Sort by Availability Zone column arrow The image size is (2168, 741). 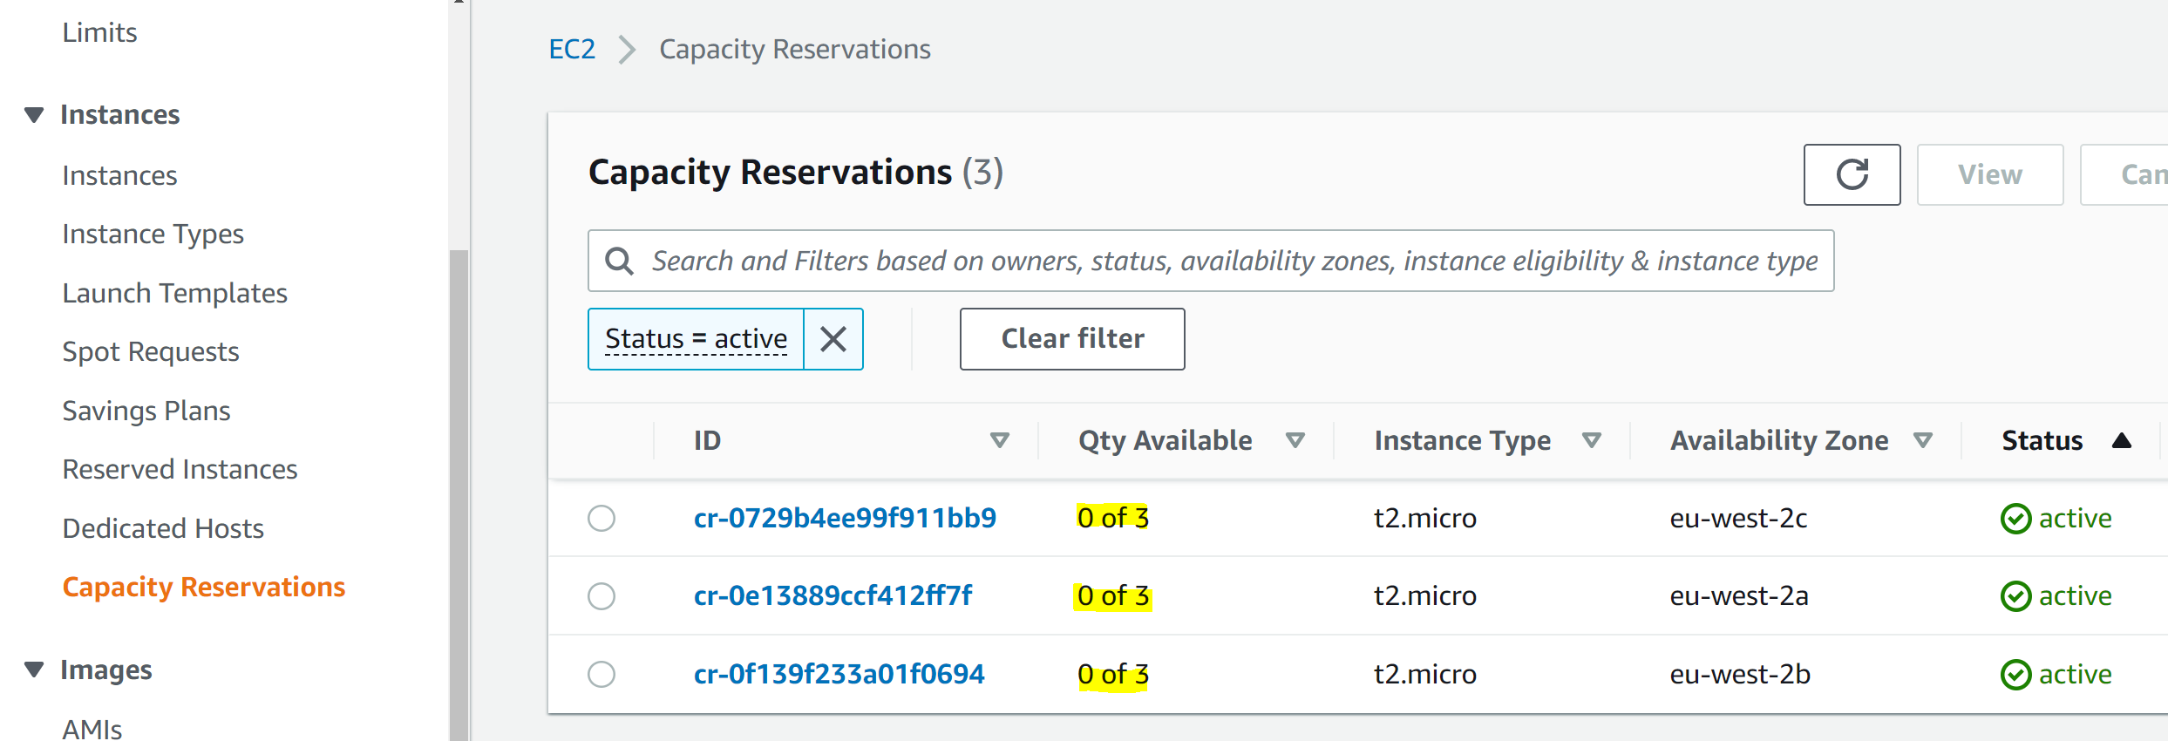pyautogui.click(x=1923, y=440)
